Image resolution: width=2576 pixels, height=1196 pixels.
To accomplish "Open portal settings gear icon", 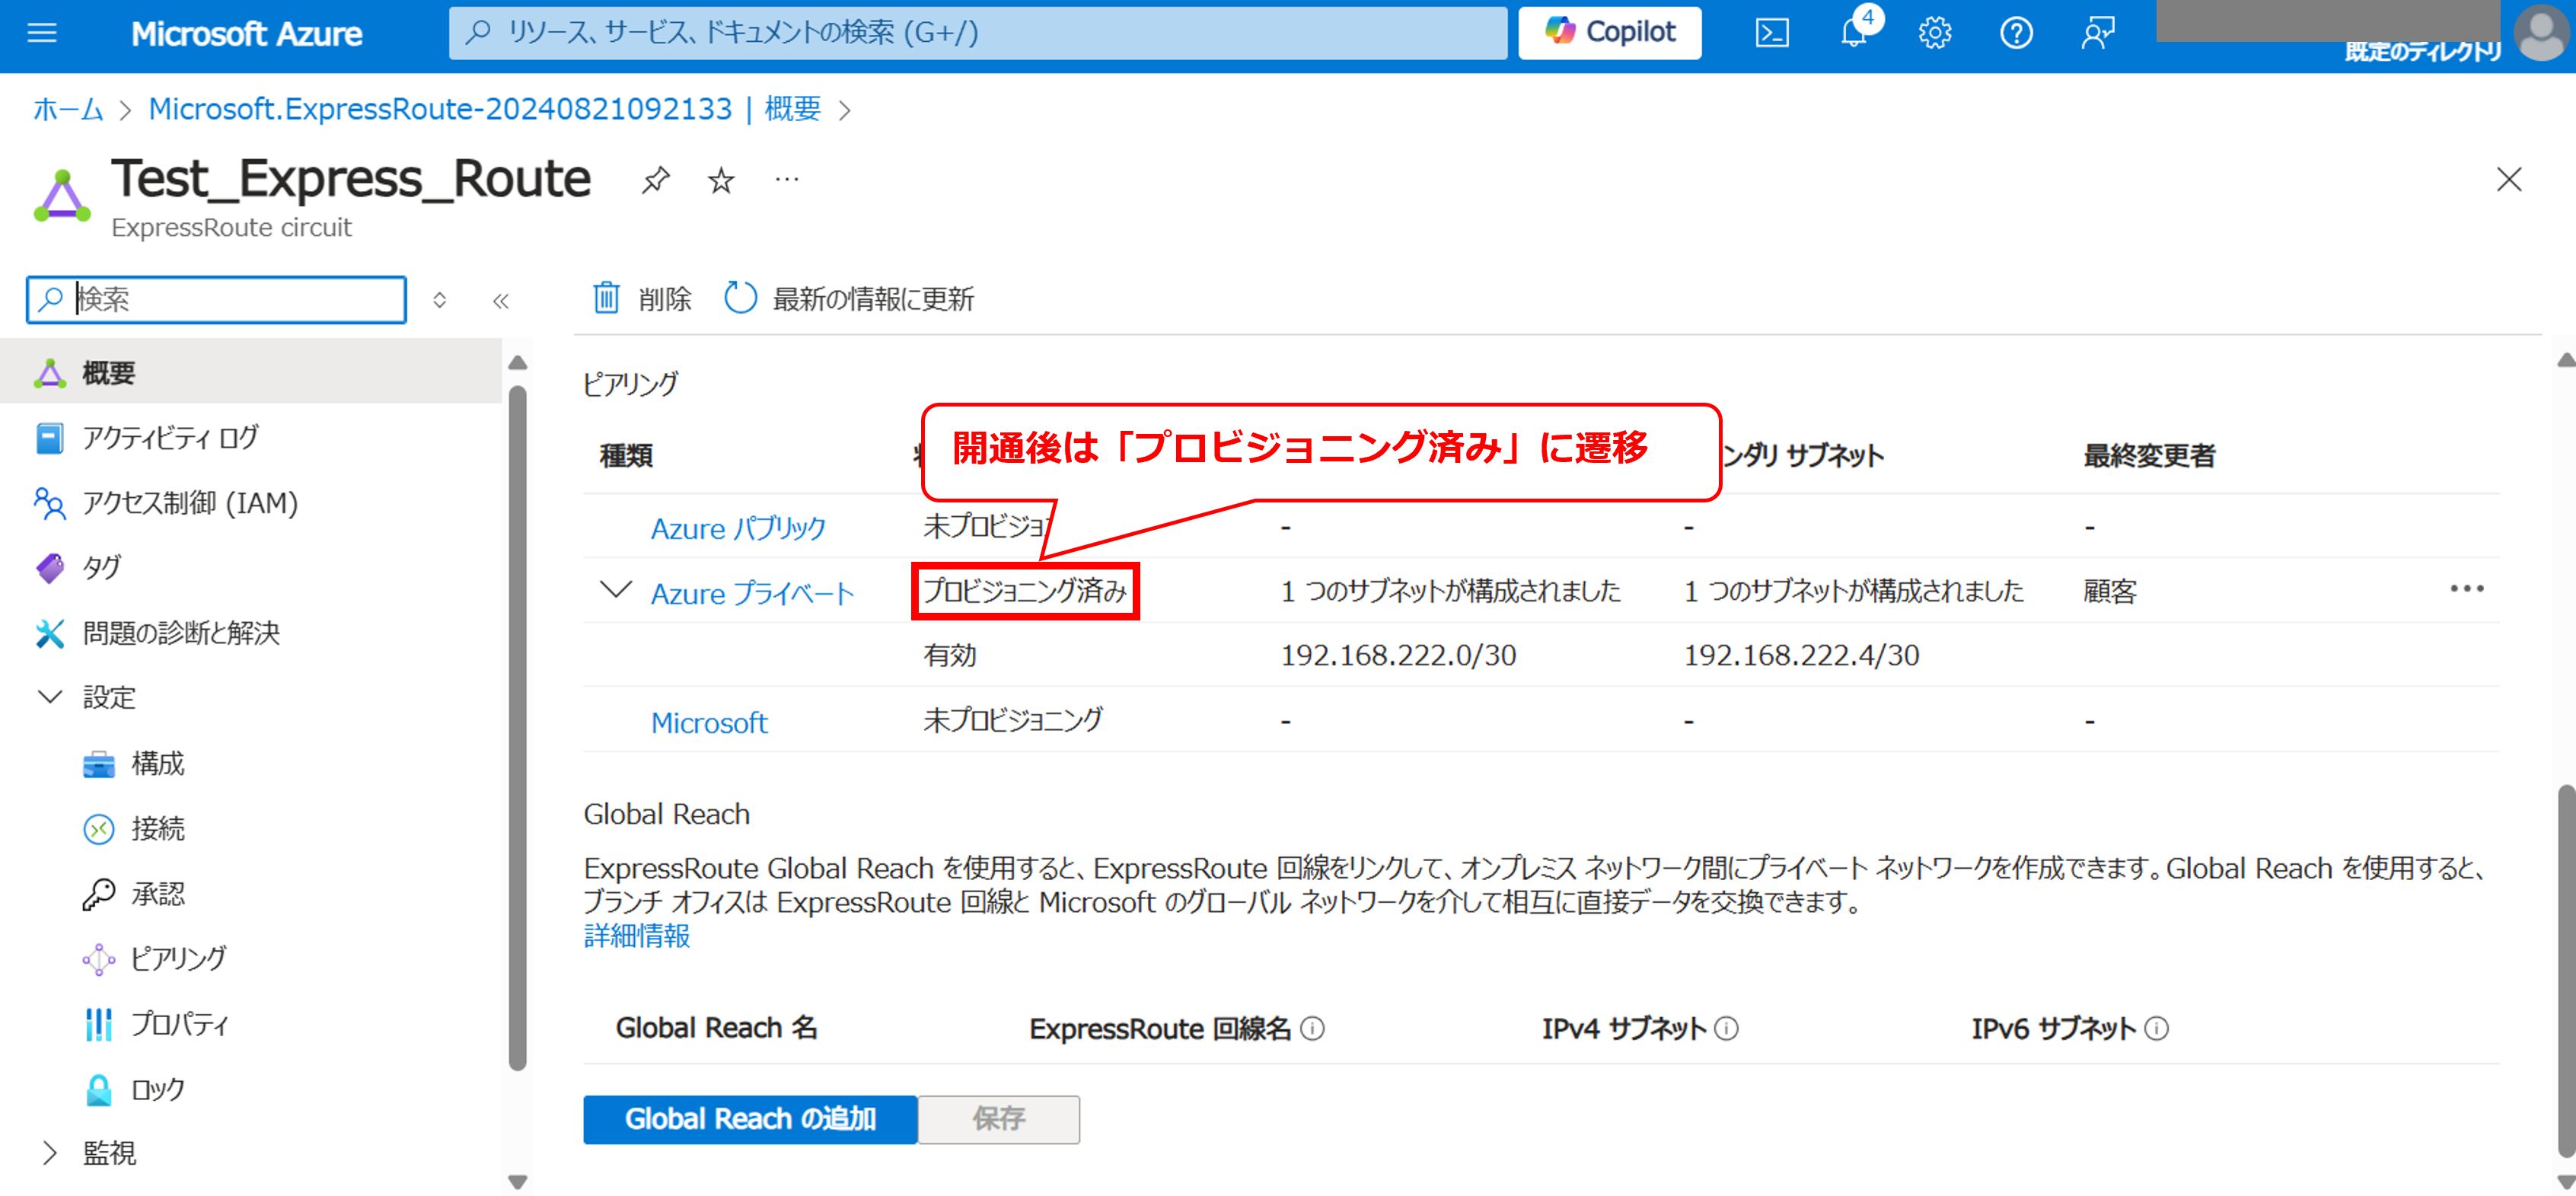I will pyautogui.click(x=1934, y=33).
